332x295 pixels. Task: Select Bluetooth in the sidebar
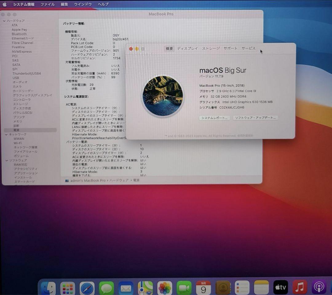pyautogui.click(x=19, y=34)
